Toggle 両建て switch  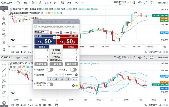[x=73, y=70]
